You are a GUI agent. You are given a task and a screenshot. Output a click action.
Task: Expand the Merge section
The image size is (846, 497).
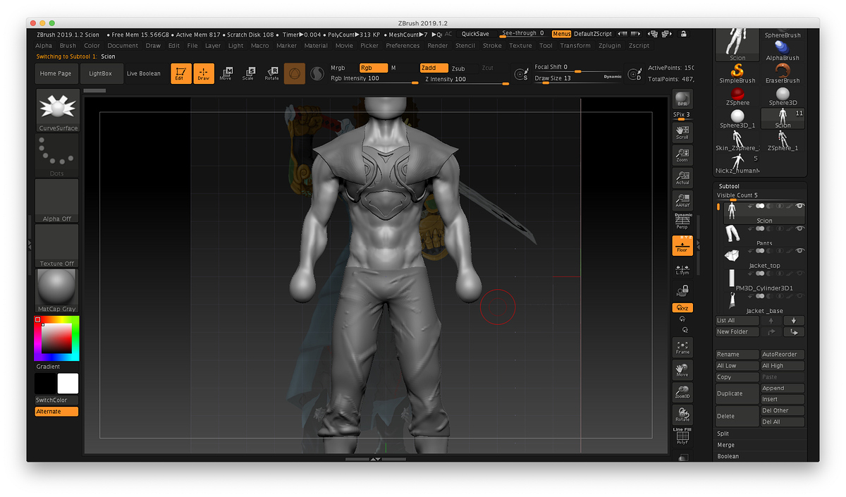[x=725, y=445]
